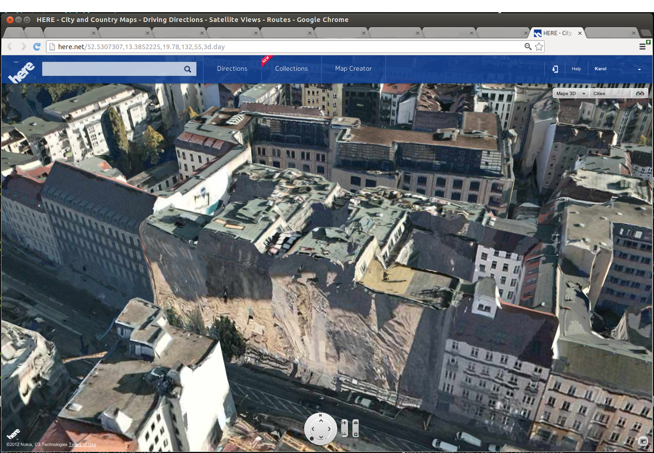Click the HERE logo in the header
Screen dimensions: 654x453
(x=22, y=72)
